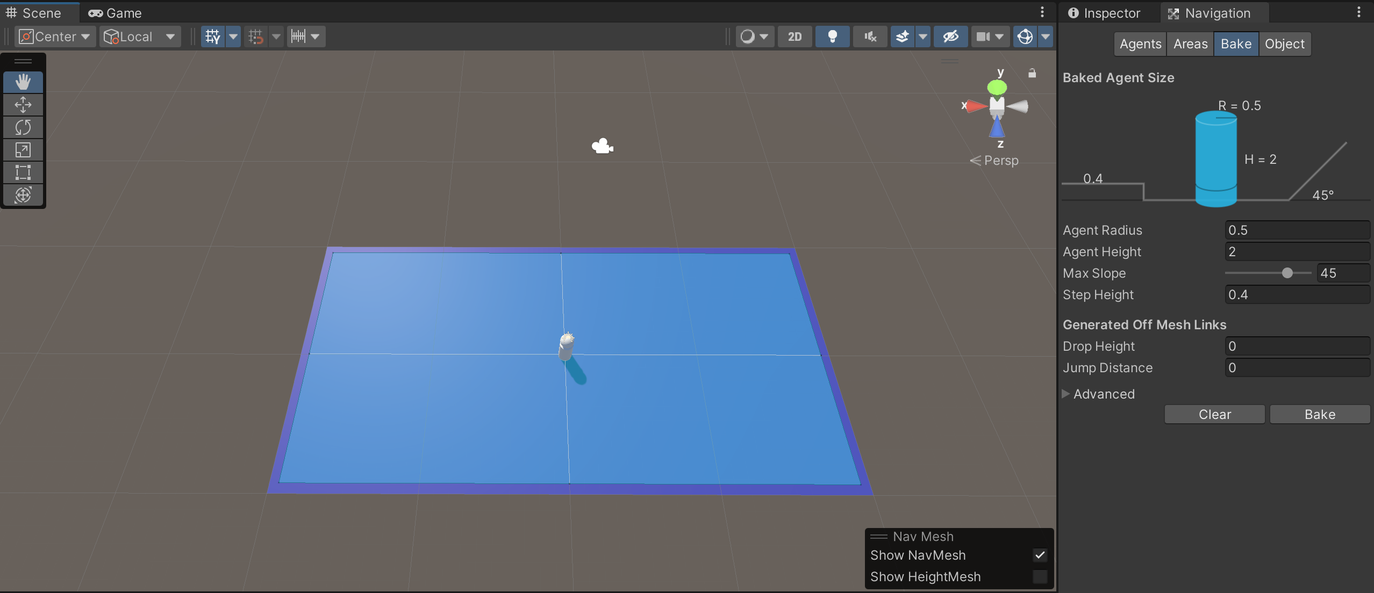
Task: Switch to the Inspector tab
Action: (x=1111, y=12)
